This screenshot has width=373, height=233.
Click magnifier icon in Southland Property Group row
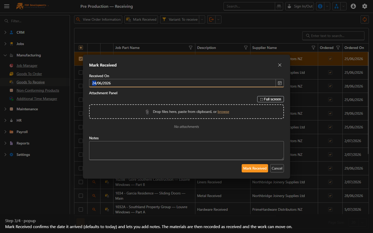tap(94, 209)
